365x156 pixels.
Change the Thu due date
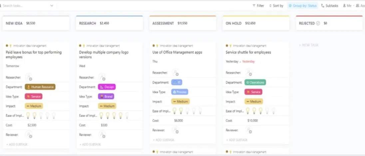point(155,61)
